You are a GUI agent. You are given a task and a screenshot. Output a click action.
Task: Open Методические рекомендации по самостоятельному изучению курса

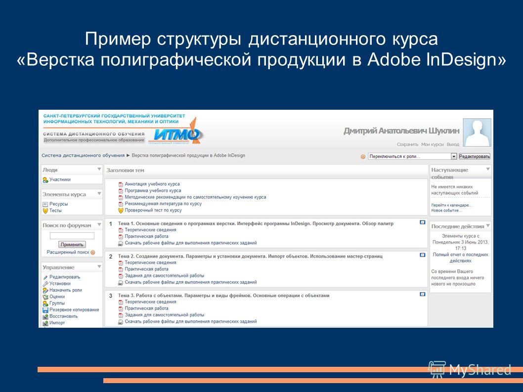pyautogui.click(x=195, y=197)
